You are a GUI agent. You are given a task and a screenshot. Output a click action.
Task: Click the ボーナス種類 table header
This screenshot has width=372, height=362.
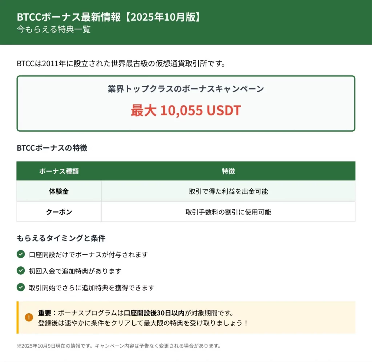59,171
